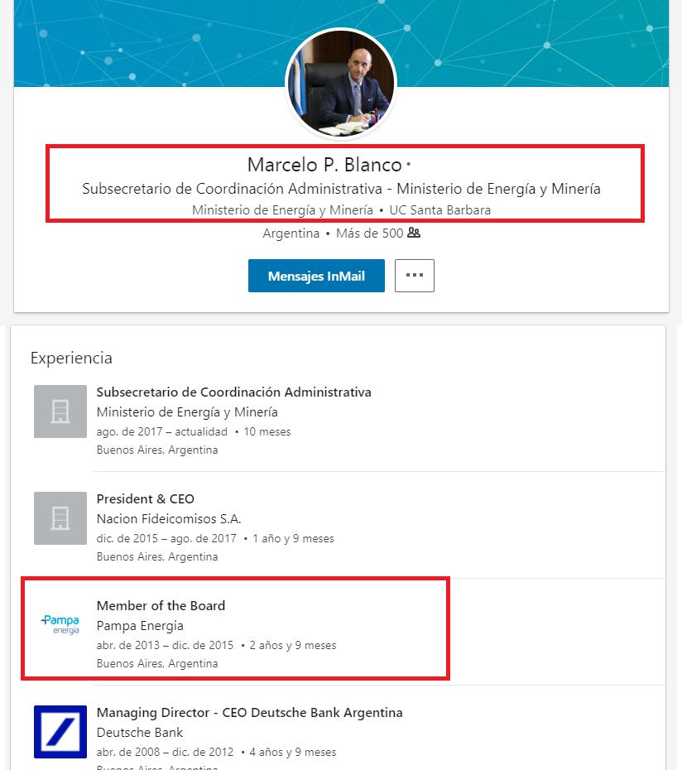Click the Mensajes InMail button
This screenshot has height=770, width=682.
coord(316,276)
